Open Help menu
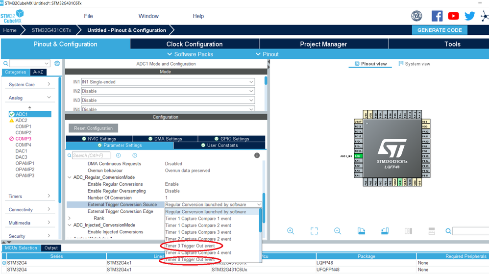The image size is (489, 274). (198, 16)
